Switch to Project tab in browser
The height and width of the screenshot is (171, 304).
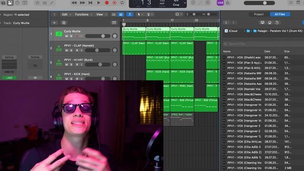coord(258,14)
